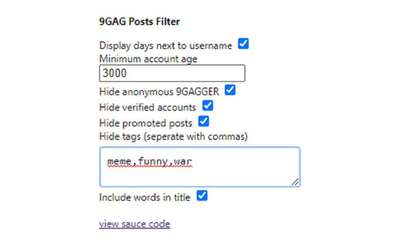394x246 pixels.
Task: Uncheck "Include words in title"
Action: [x=201, y=196]
